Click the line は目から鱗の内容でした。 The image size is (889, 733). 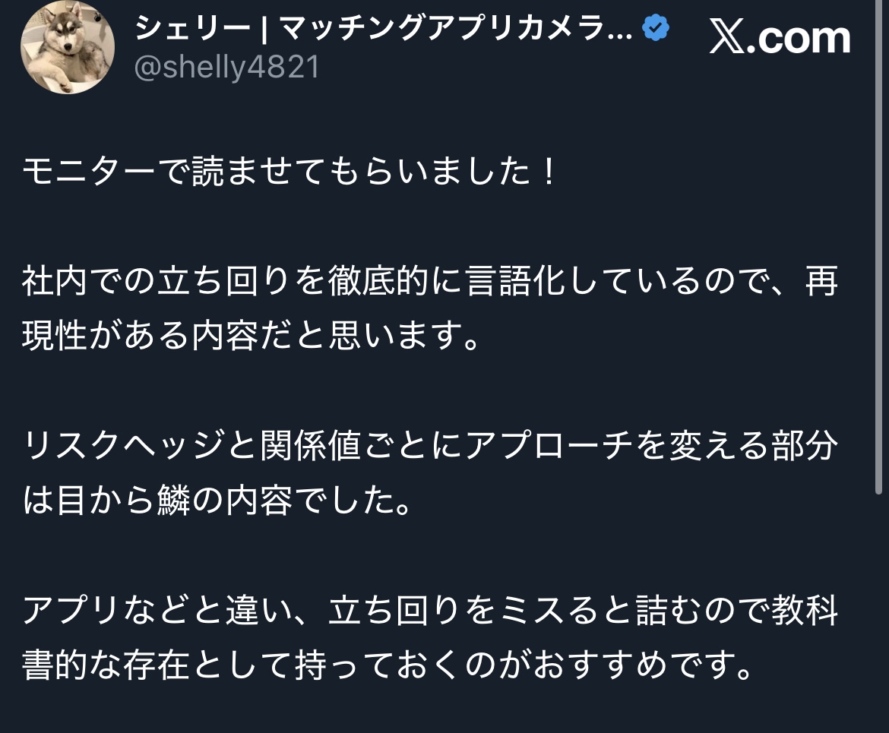(217, 500)
